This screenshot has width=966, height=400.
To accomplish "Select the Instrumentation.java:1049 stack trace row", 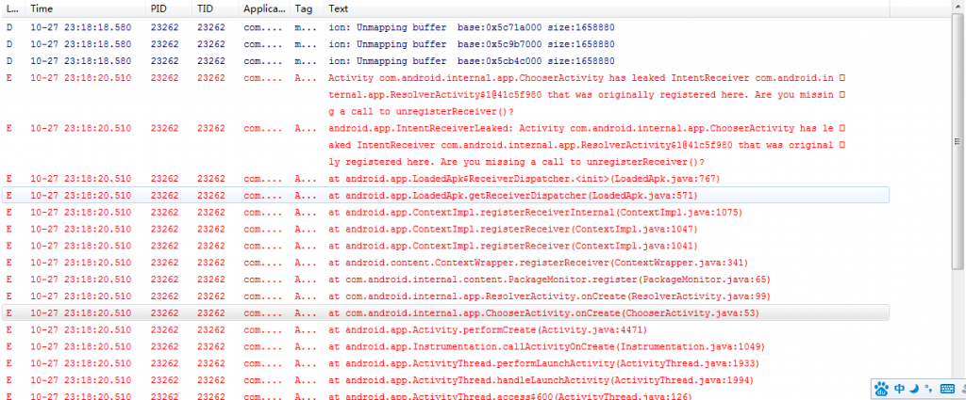I will (x=445, y=346).
